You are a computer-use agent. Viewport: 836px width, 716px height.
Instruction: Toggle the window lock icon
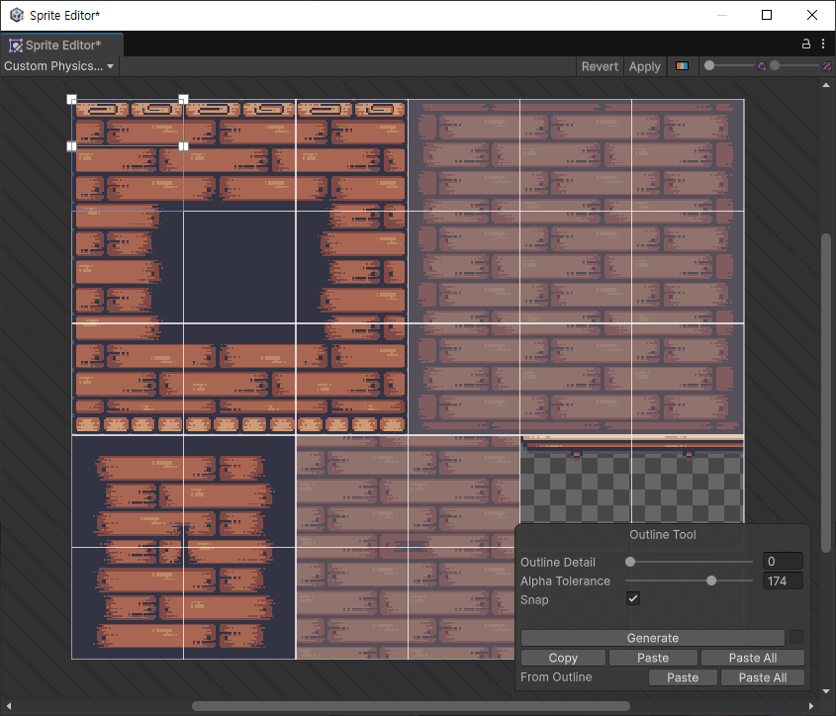[806, 45]
